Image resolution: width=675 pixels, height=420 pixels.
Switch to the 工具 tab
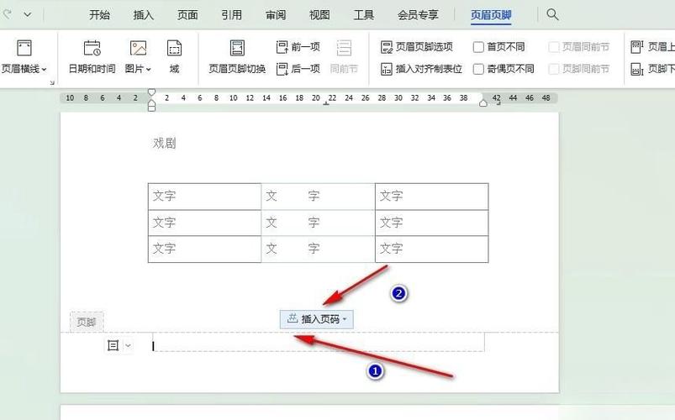coord(364,15)
